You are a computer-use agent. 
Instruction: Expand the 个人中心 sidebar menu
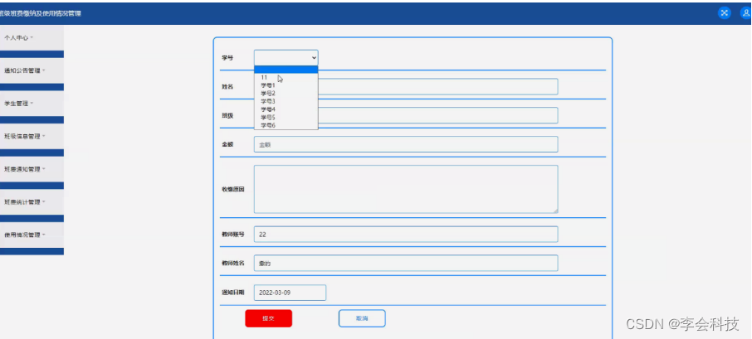click(x=32, y=38)
